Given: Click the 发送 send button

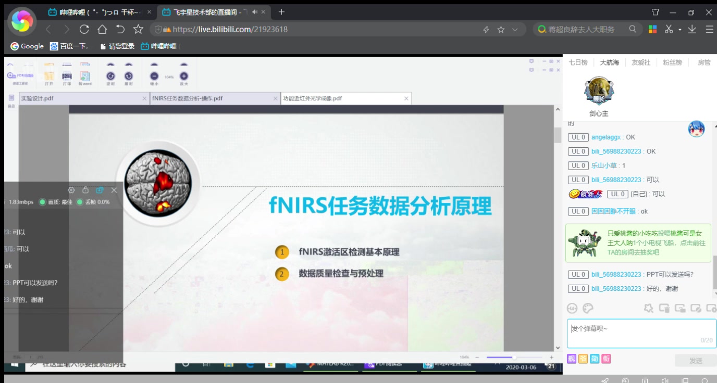Looking at the screenshot, I should tap(696, 361).
